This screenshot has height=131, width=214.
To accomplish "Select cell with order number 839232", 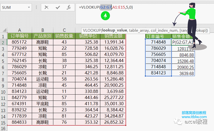I will [20, 110].
